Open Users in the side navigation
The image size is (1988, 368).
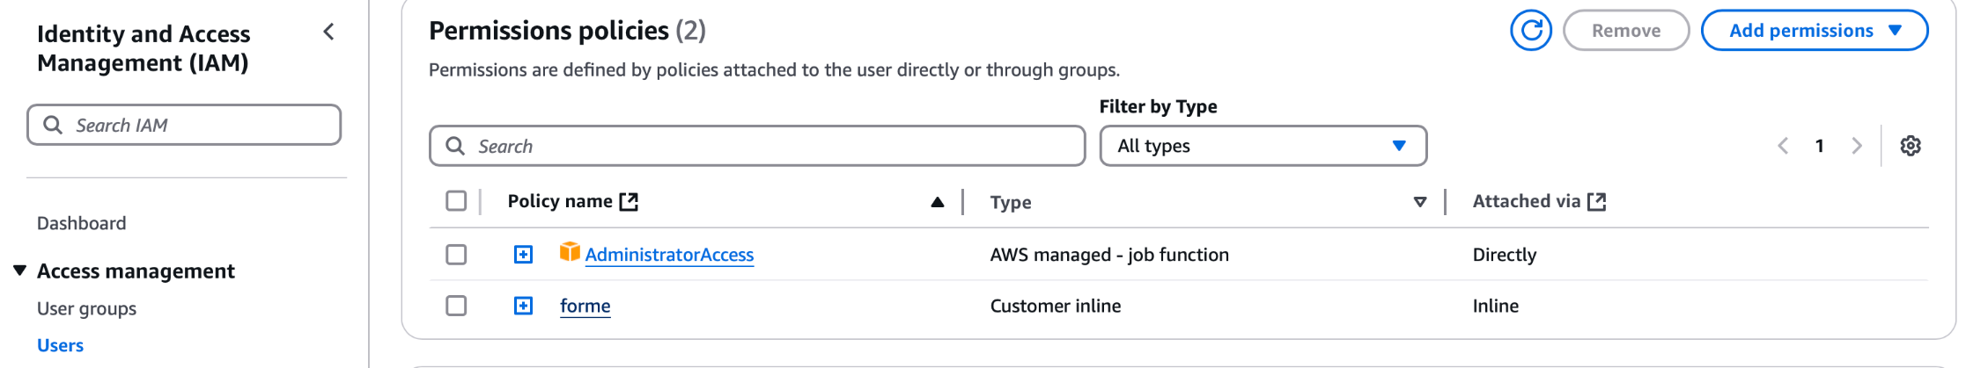coord(60,345)
